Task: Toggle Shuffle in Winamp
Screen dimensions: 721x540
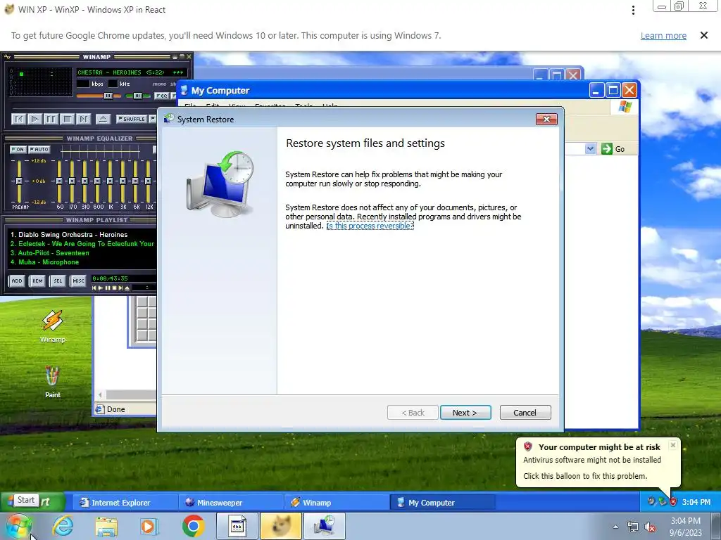Action: [x=132, y=119]
